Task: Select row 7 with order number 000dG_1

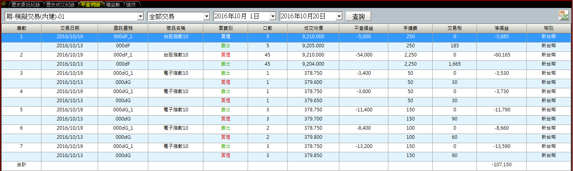Action: [x=122, y=146]
